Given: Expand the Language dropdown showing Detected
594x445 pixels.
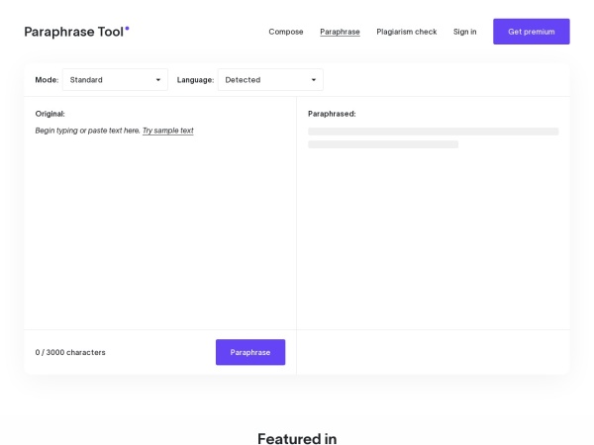Looking at the screenshot, I should click(268, 80).
